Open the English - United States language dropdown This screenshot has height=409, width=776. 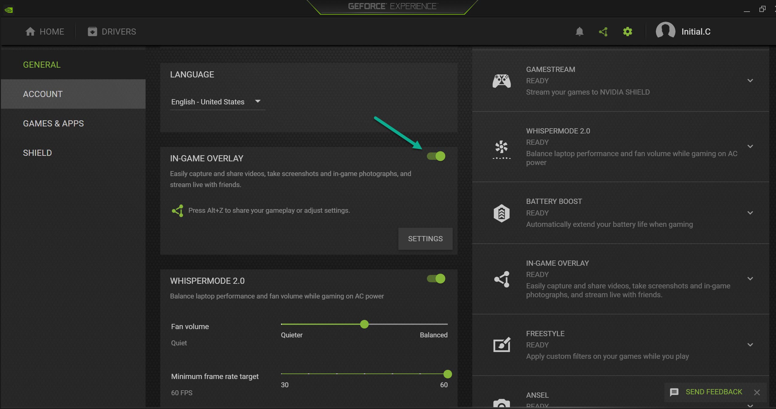(217, 102)
